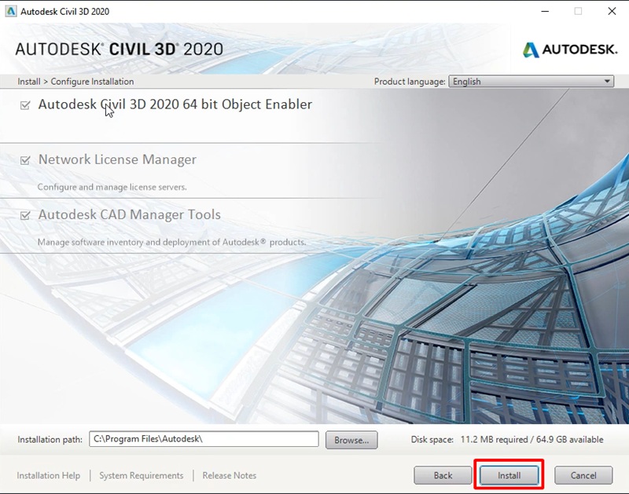Click the Autodesk logo in the header
This screenshot has height=494, width=629.
click(565, 48)
